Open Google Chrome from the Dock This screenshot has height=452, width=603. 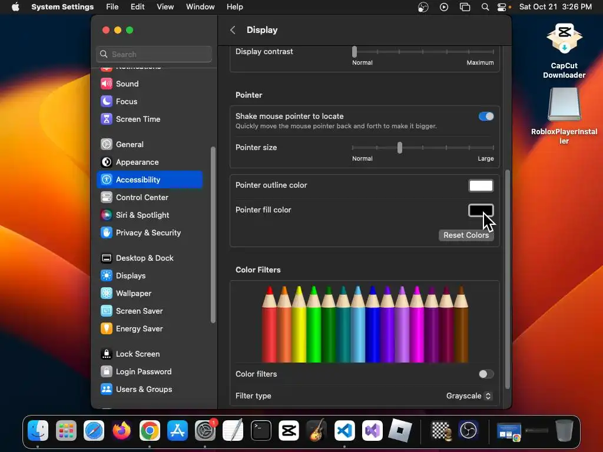click(150, 430)
